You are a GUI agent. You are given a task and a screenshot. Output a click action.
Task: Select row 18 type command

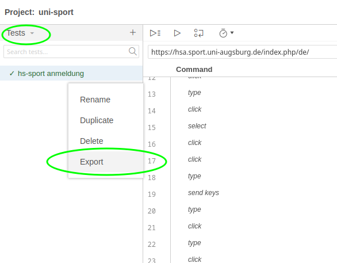pyautogui.click(x=240, y=176)
